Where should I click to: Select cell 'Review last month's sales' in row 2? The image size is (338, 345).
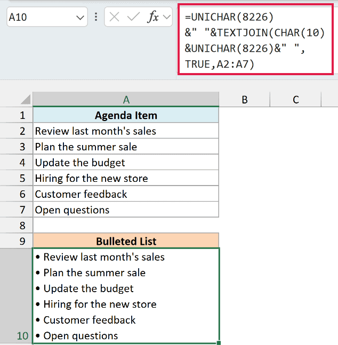126,131
